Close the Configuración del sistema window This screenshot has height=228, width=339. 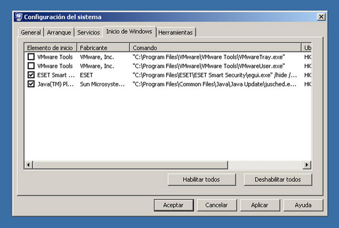click(321, 17)
